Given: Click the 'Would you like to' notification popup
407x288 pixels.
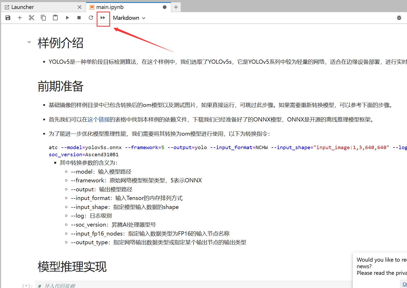Looking at the screenshot, I should tap(380, 270).
